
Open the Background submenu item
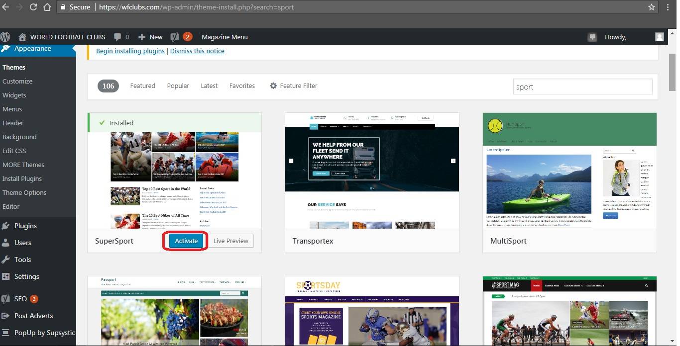19,137
